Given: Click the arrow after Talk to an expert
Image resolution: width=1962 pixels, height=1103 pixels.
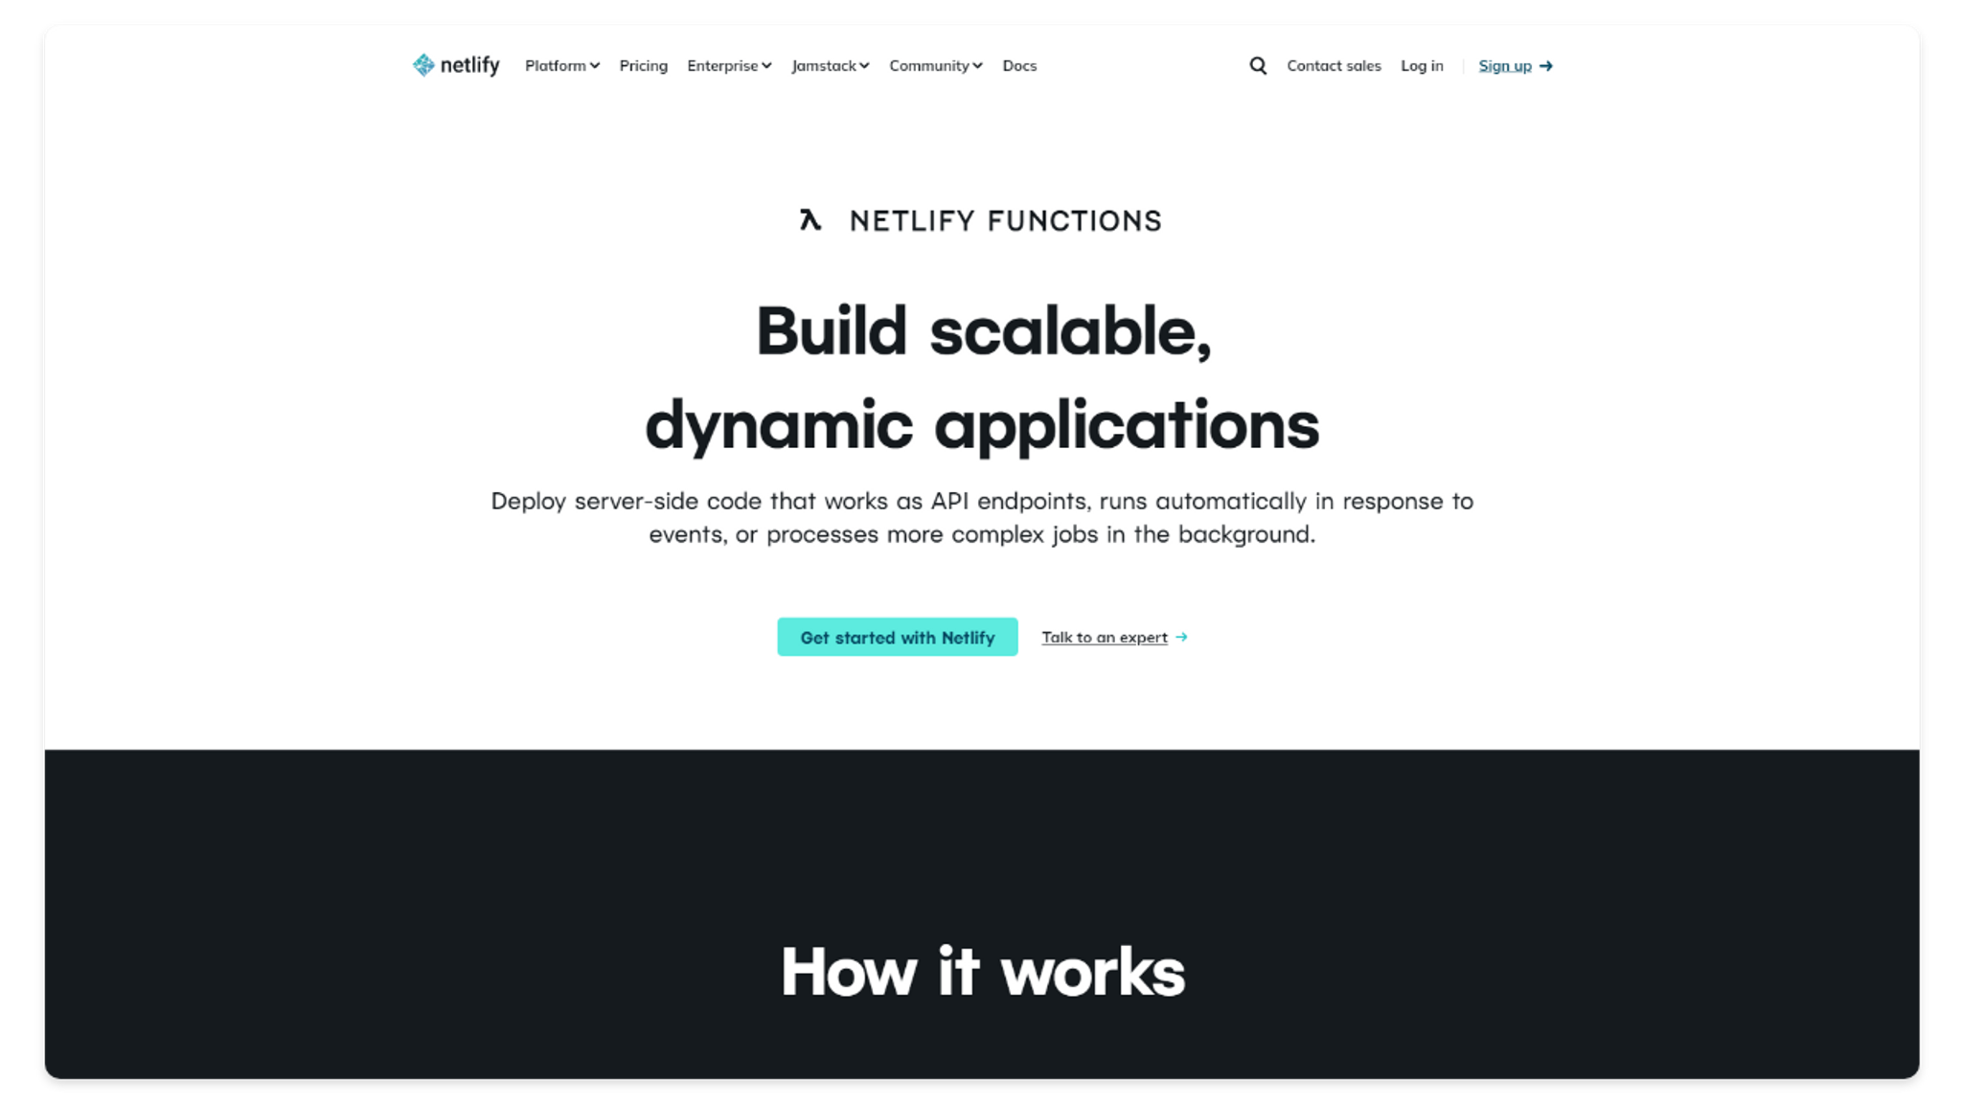Looking at the screenshot, I should pos(1181,637).
